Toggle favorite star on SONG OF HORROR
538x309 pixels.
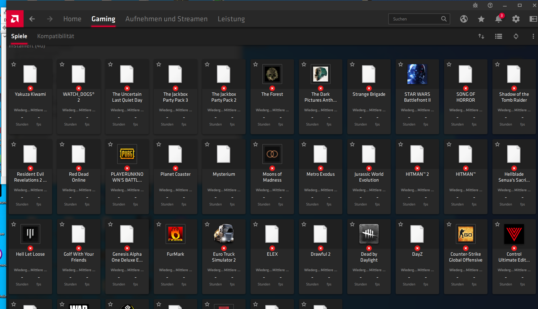[449, 64]
